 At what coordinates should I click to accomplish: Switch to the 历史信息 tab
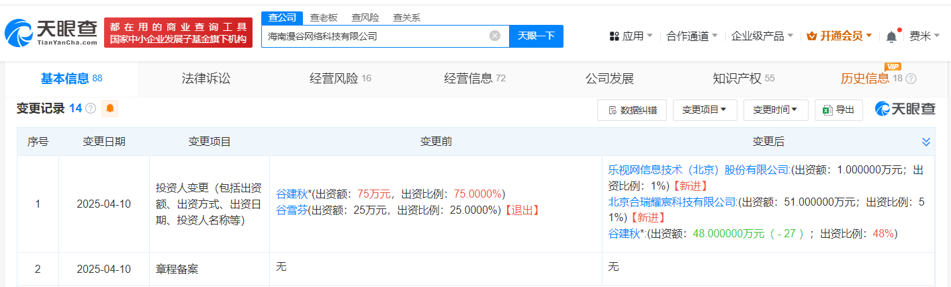(878, 79)
